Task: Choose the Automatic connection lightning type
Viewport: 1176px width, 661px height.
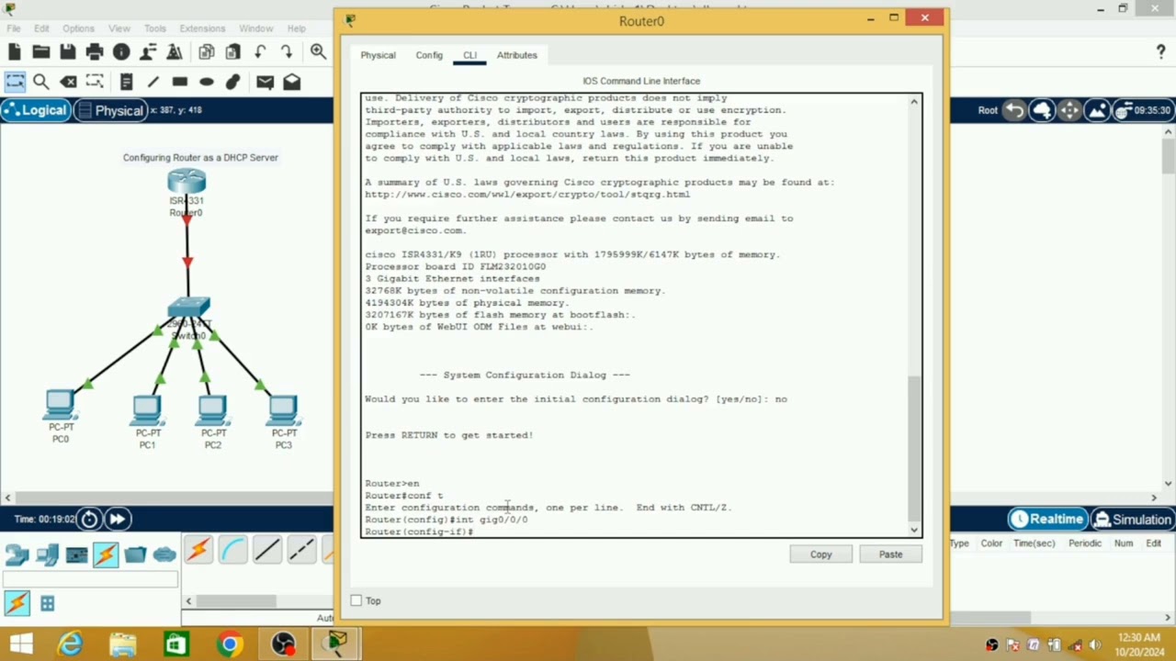Action: (198, 551)
